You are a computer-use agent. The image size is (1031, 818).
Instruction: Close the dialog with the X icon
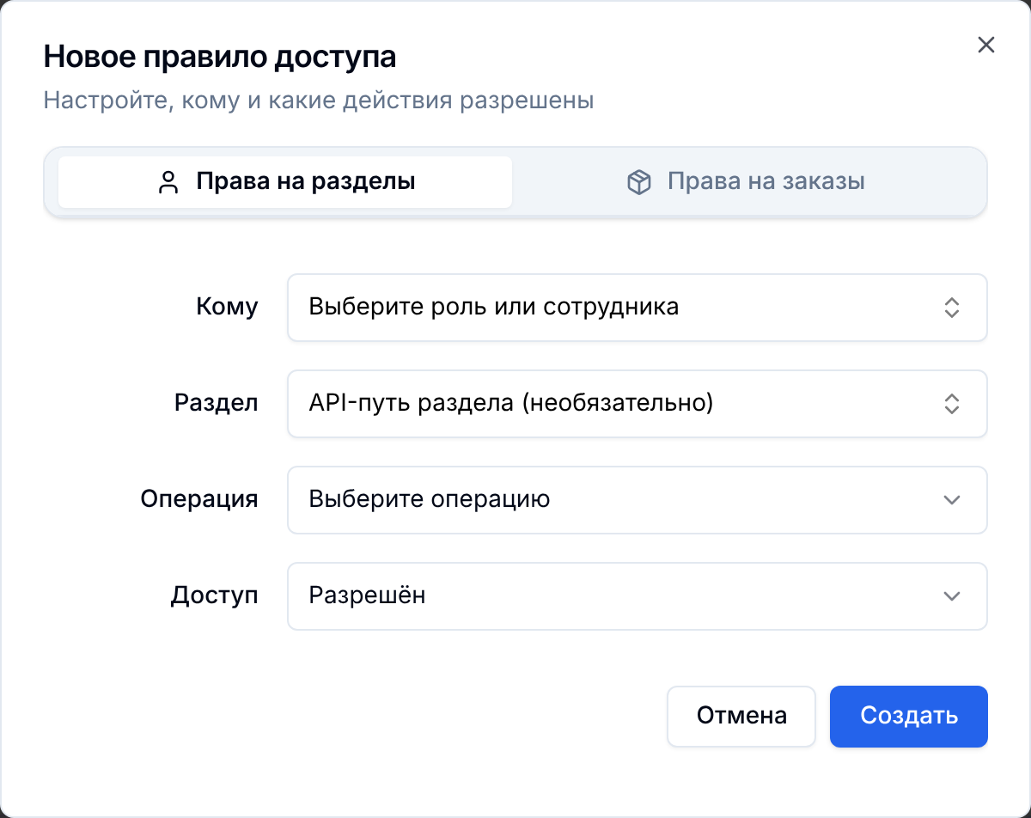(x=985, y=46)
